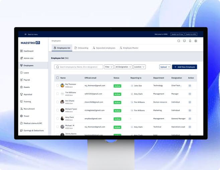This screenshot has width=220, height=170.
Task: Switch to the Onboarding tab
Action: [x=81, y=48]
